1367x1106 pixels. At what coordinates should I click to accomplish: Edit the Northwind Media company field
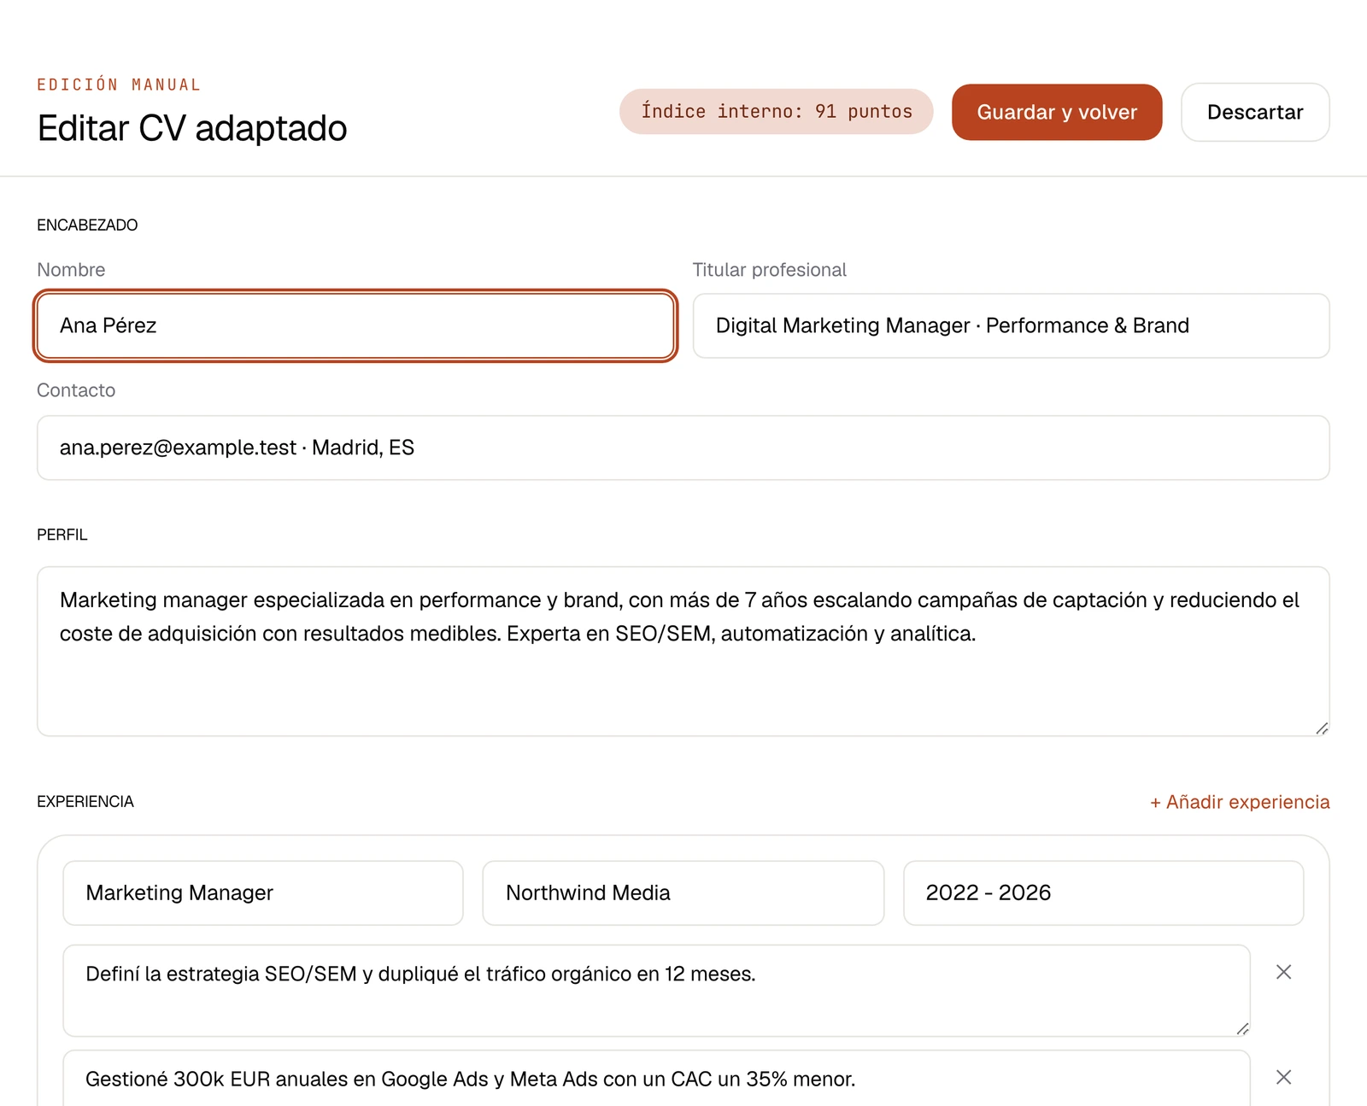click(x=683, y=892)
